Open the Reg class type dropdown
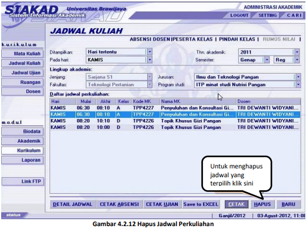The height and width of the screenshot is (232, 306). pyautogui.click(x=297, y=59)
